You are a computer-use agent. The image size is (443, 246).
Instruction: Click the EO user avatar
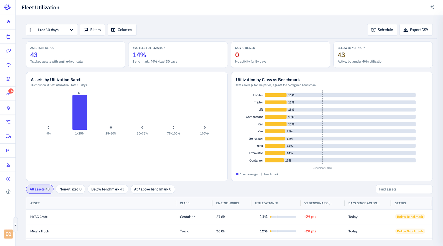pos(9,234)
